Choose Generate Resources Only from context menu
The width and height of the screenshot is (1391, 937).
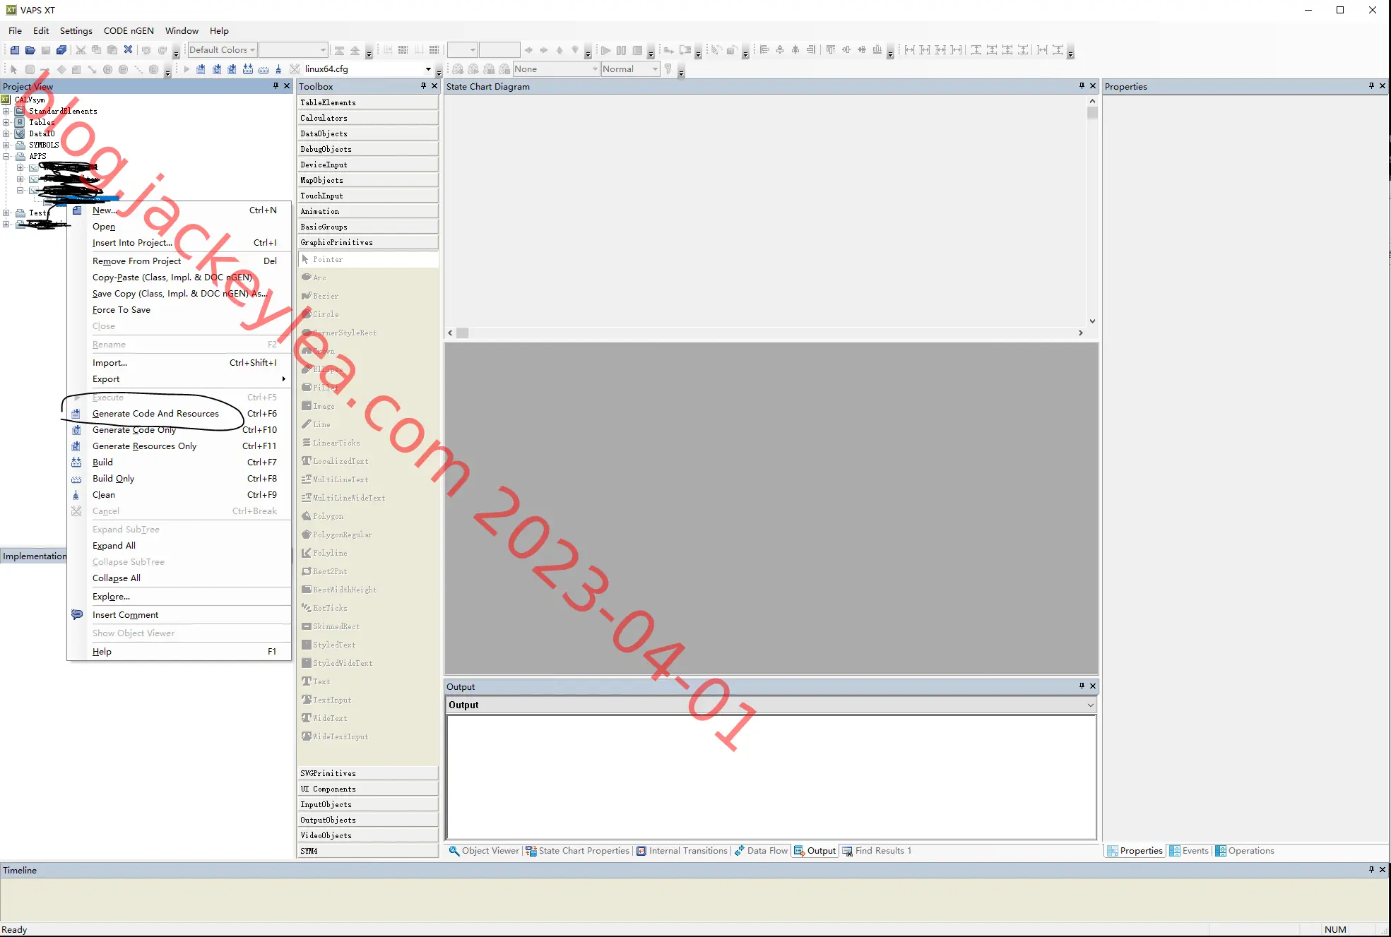coord(179,446)
